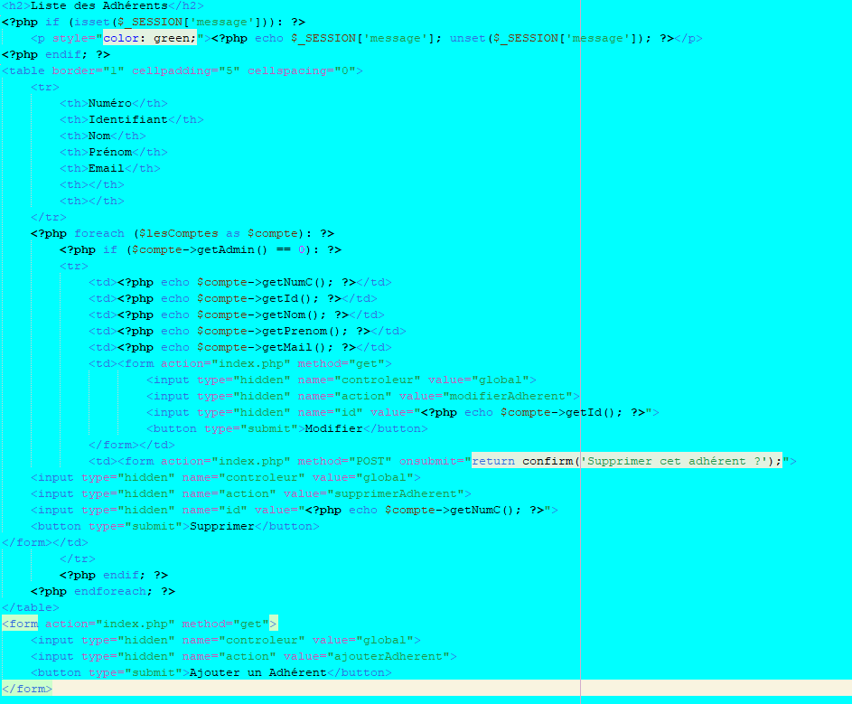Viewport: 852px width, 704px height.
Task: Click the highlighted 'color: green;' style value
Action: click(x=149, y=39)
